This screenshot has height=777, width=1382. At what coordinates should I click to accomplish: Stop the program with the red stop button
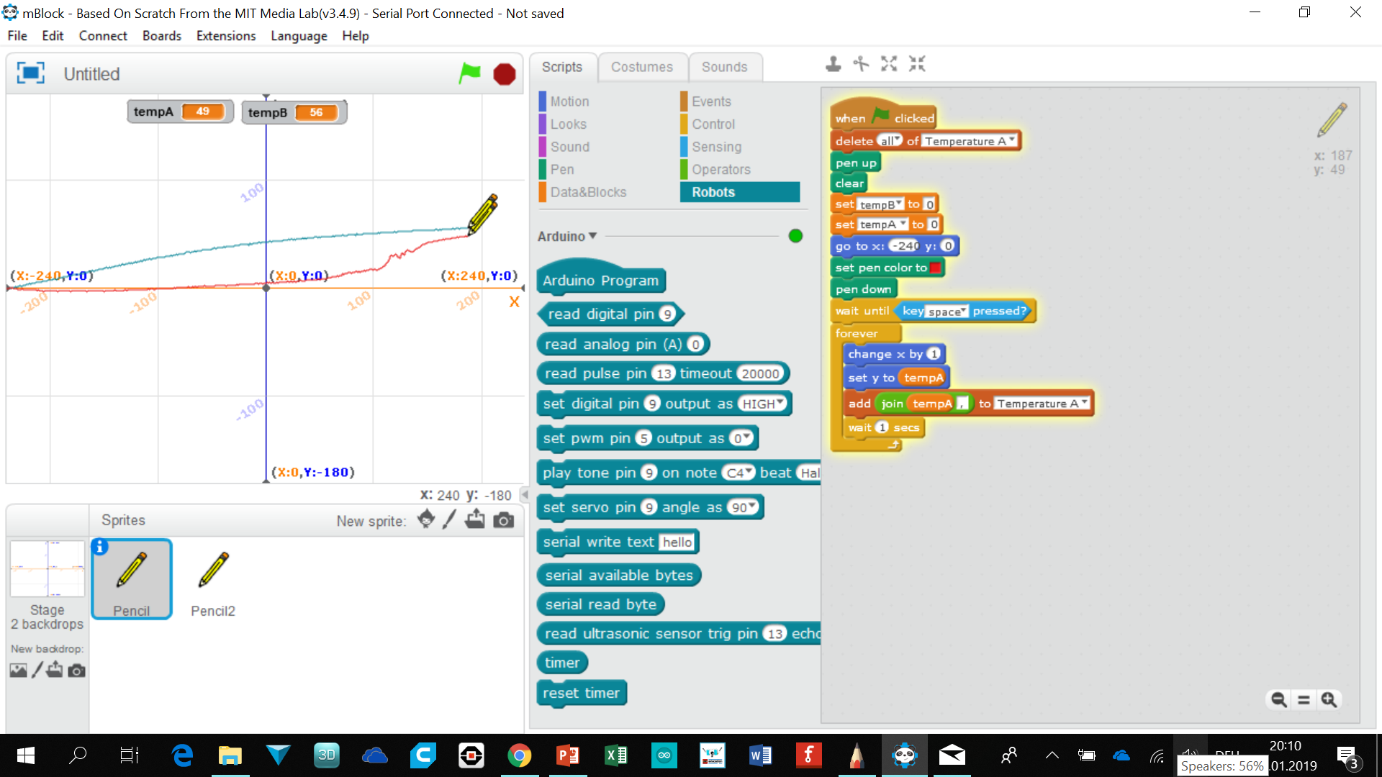click(x=504, y=73)
